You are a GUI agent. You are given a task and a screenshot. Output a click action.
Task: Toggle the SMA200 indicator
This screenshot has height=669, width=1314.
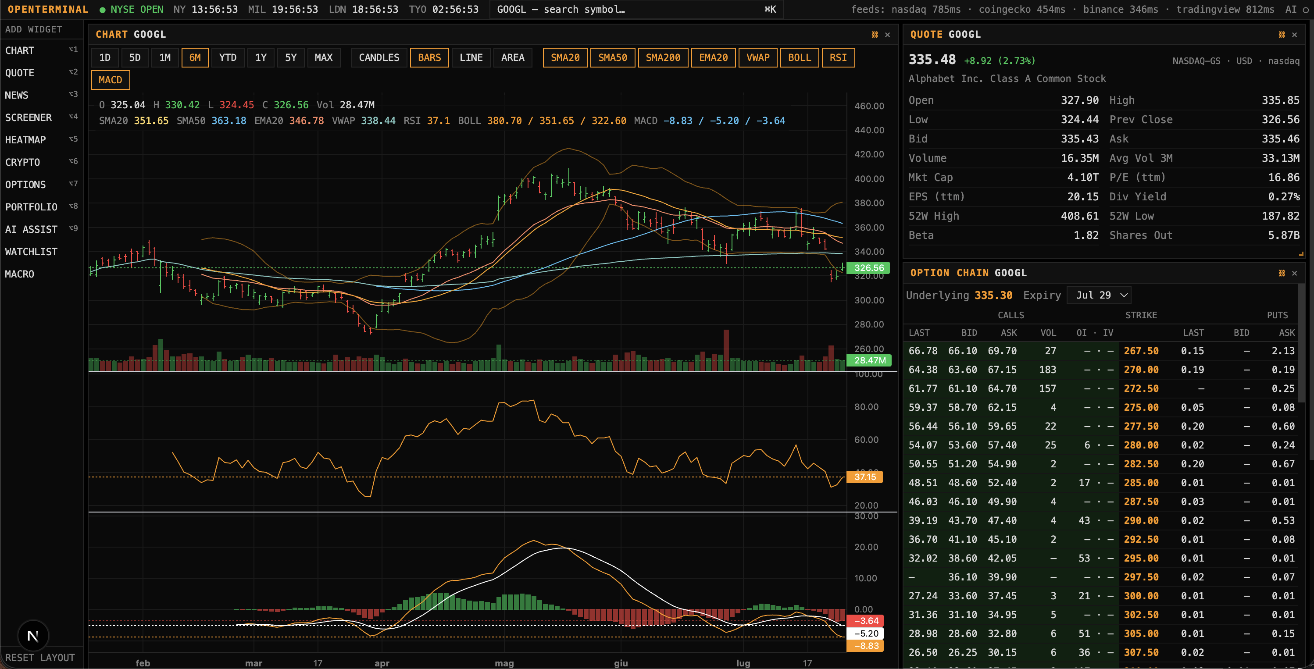click(663, 57)
